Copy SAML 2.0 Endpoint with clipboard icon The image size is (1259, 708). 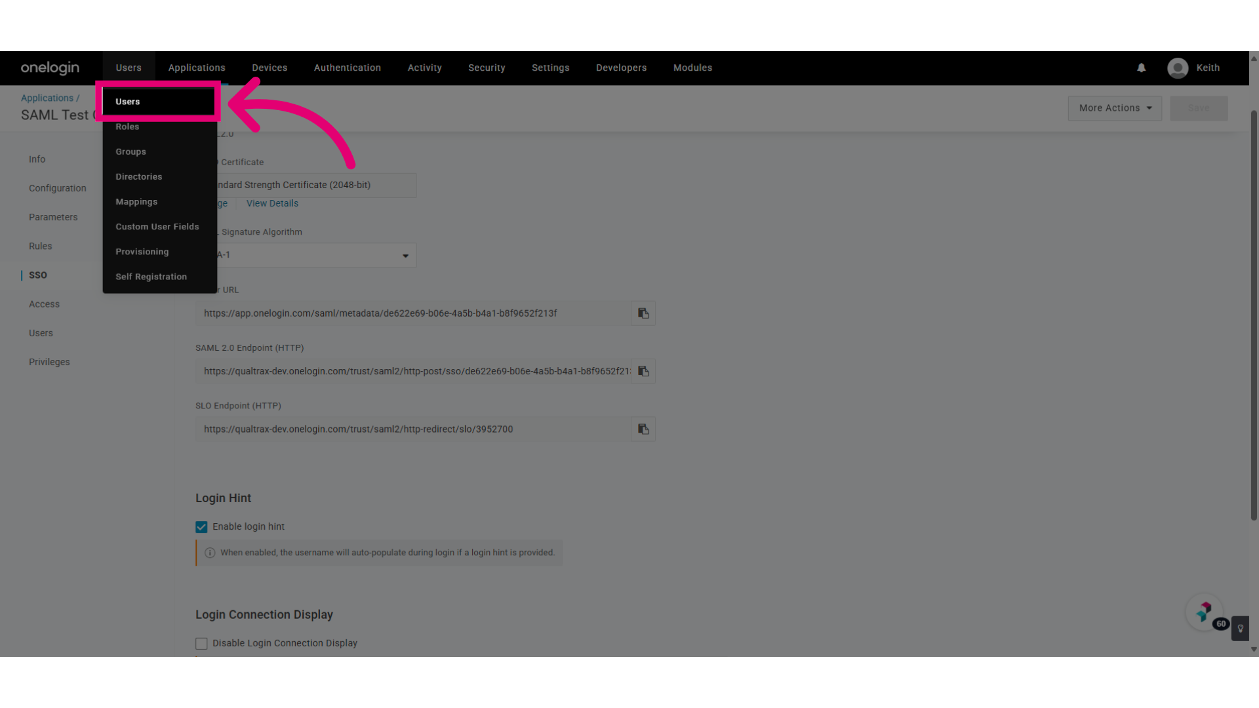pyautogui.click(x=643, y=371)
